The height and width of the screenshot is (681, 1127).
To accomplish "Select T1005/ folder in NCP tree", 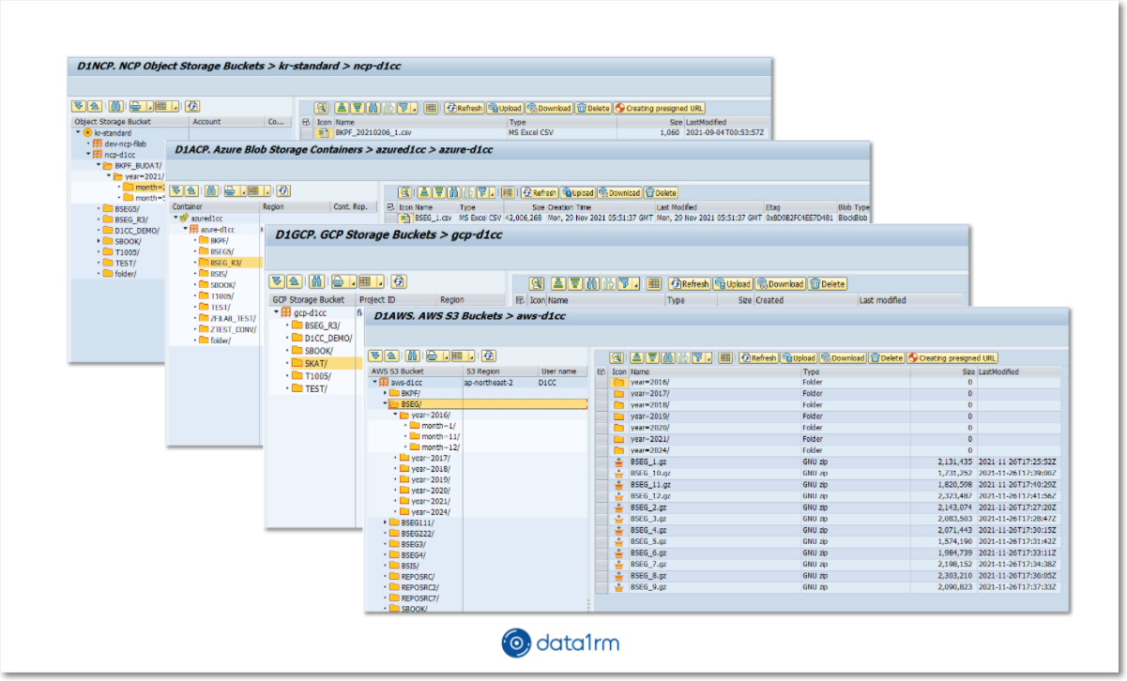I will pyautogui.click(x=119, y=251).
